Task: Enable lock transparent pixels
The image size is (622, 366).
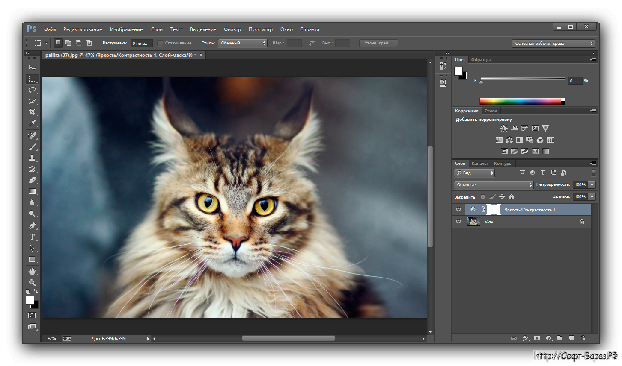Action: point(483,197)
